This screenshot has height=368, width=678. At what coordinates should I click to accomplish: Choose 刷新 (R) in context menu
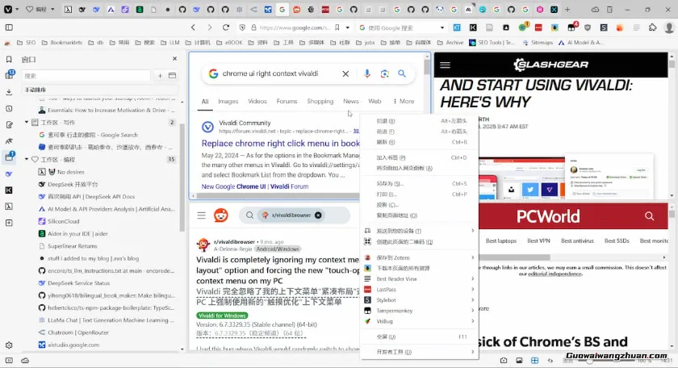point(420,142)
